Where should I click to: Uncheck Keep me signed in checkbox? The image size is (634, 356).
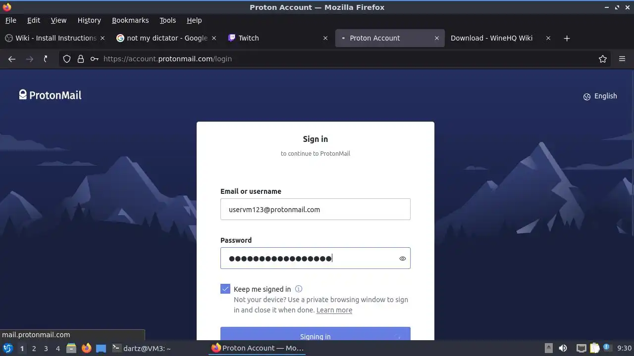coord(225,289)
